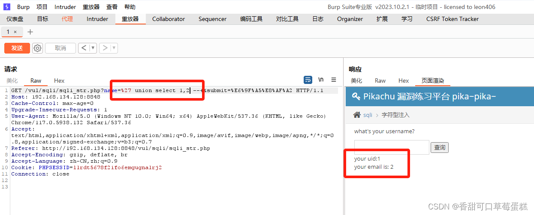Open request panel hamburger menu
The image size is (534, 215).
[x=334, y=80]
